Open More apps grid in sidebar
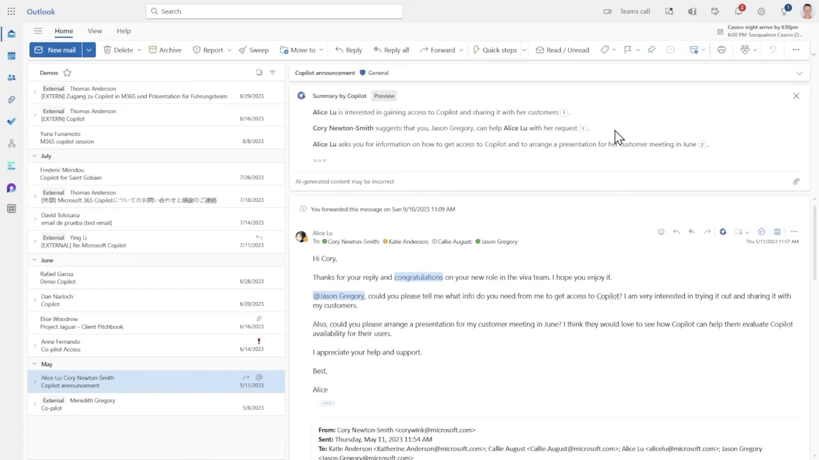The image size is (819, 460). [x=11, y=209]
